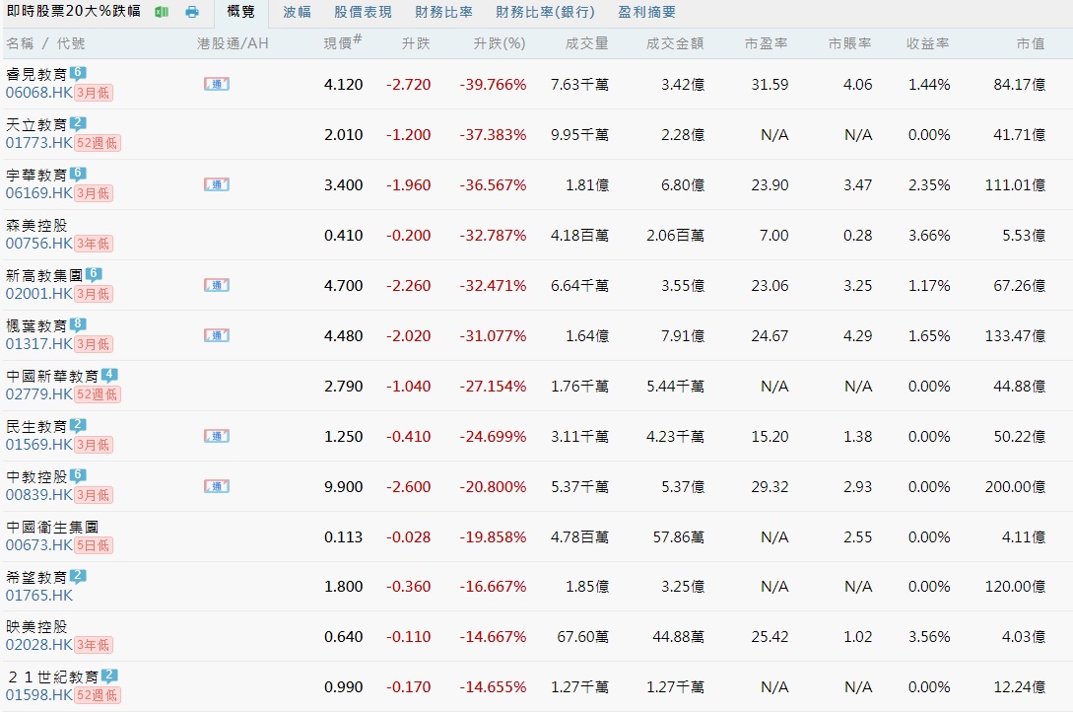Click the Stock Connect icon for 民生教育

click(216, 436)
